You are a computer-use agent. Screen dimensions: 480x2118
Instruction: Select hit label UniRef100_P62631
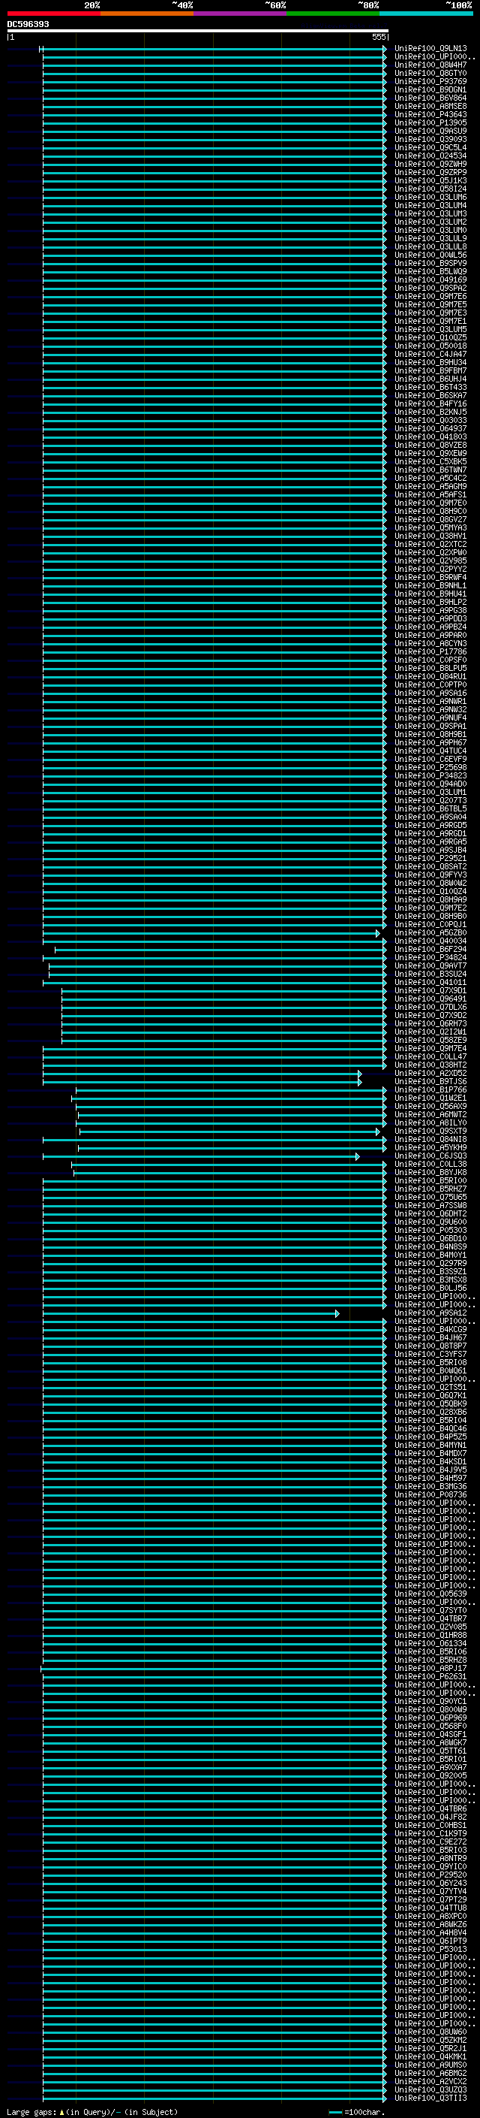point(430,1676)
